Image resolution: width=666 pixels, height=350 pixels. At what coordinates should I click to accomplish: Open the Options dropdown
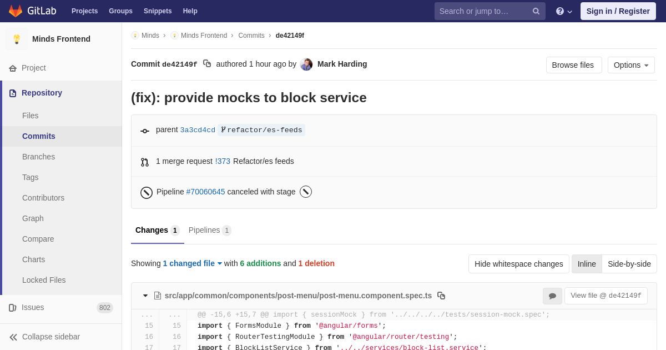click(x=631, y=65)
